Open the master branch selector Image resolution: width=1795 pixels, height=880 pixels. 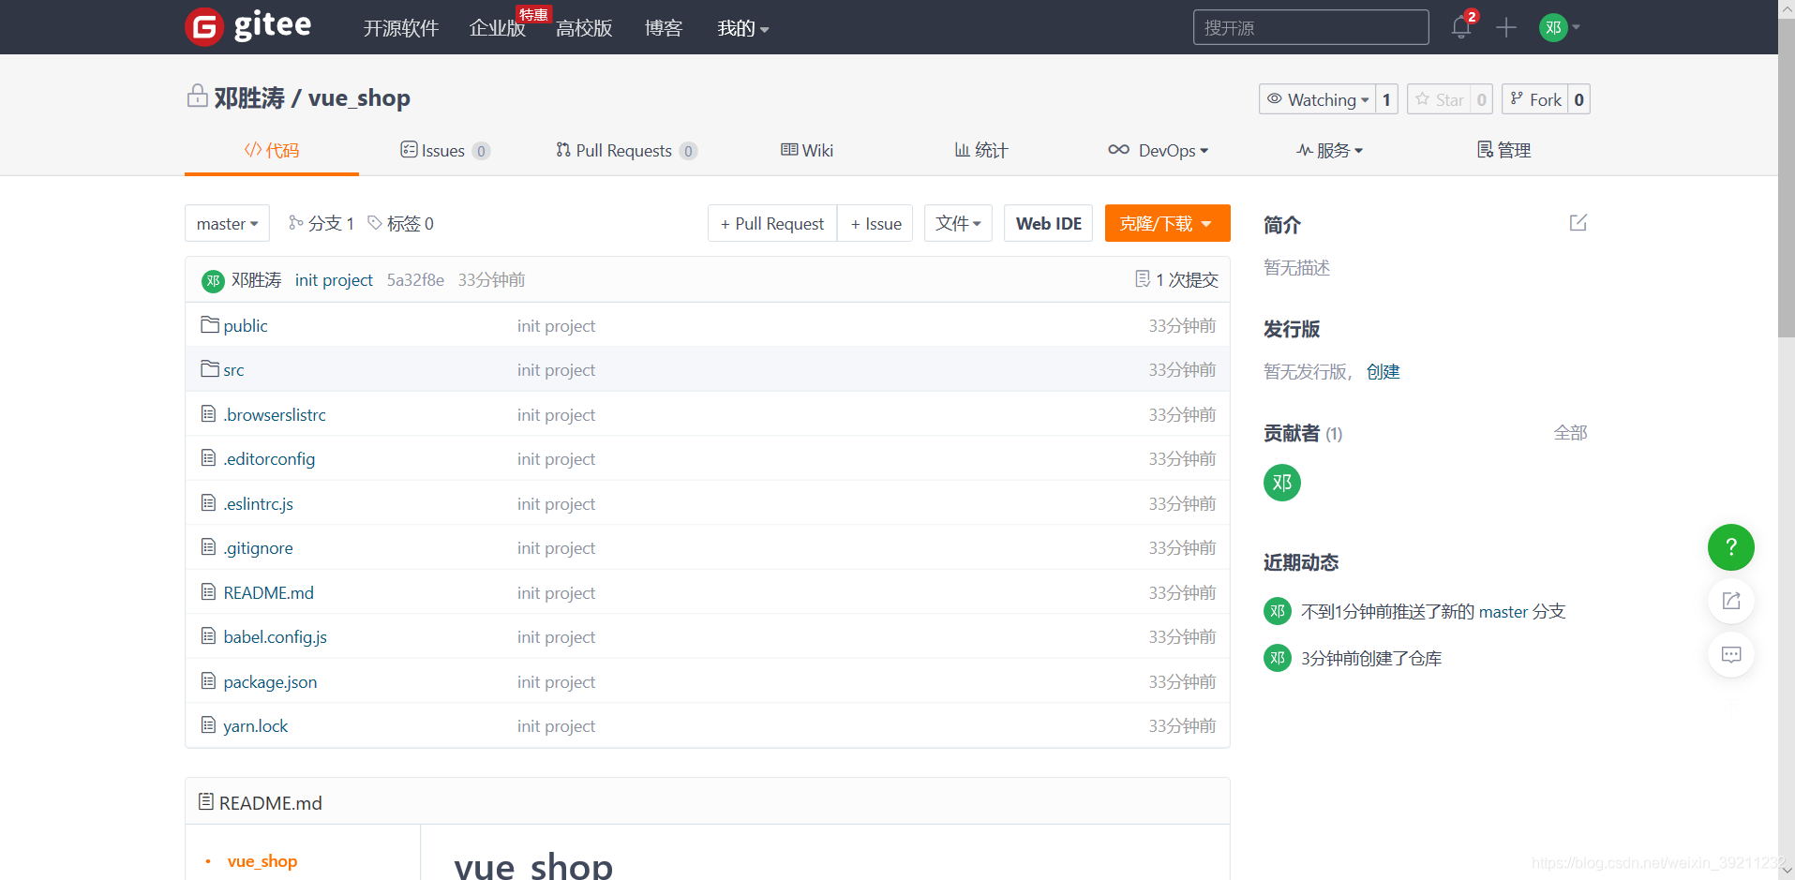point(227,223)
